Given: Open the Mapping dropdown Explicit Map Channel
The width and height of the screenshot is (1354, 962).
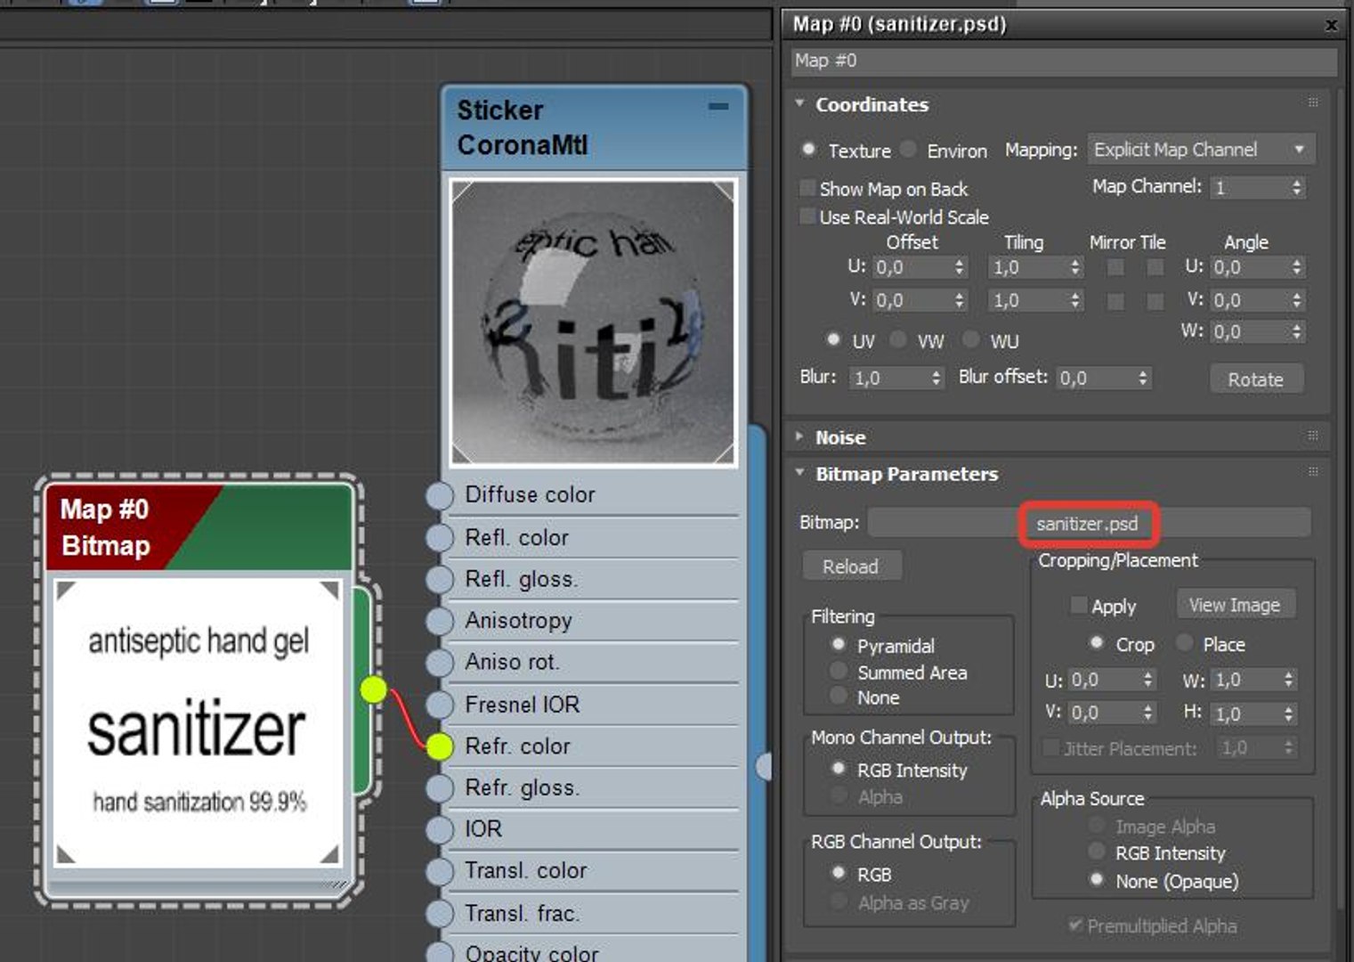Looking at the screenshot, I should (1200, 150).
